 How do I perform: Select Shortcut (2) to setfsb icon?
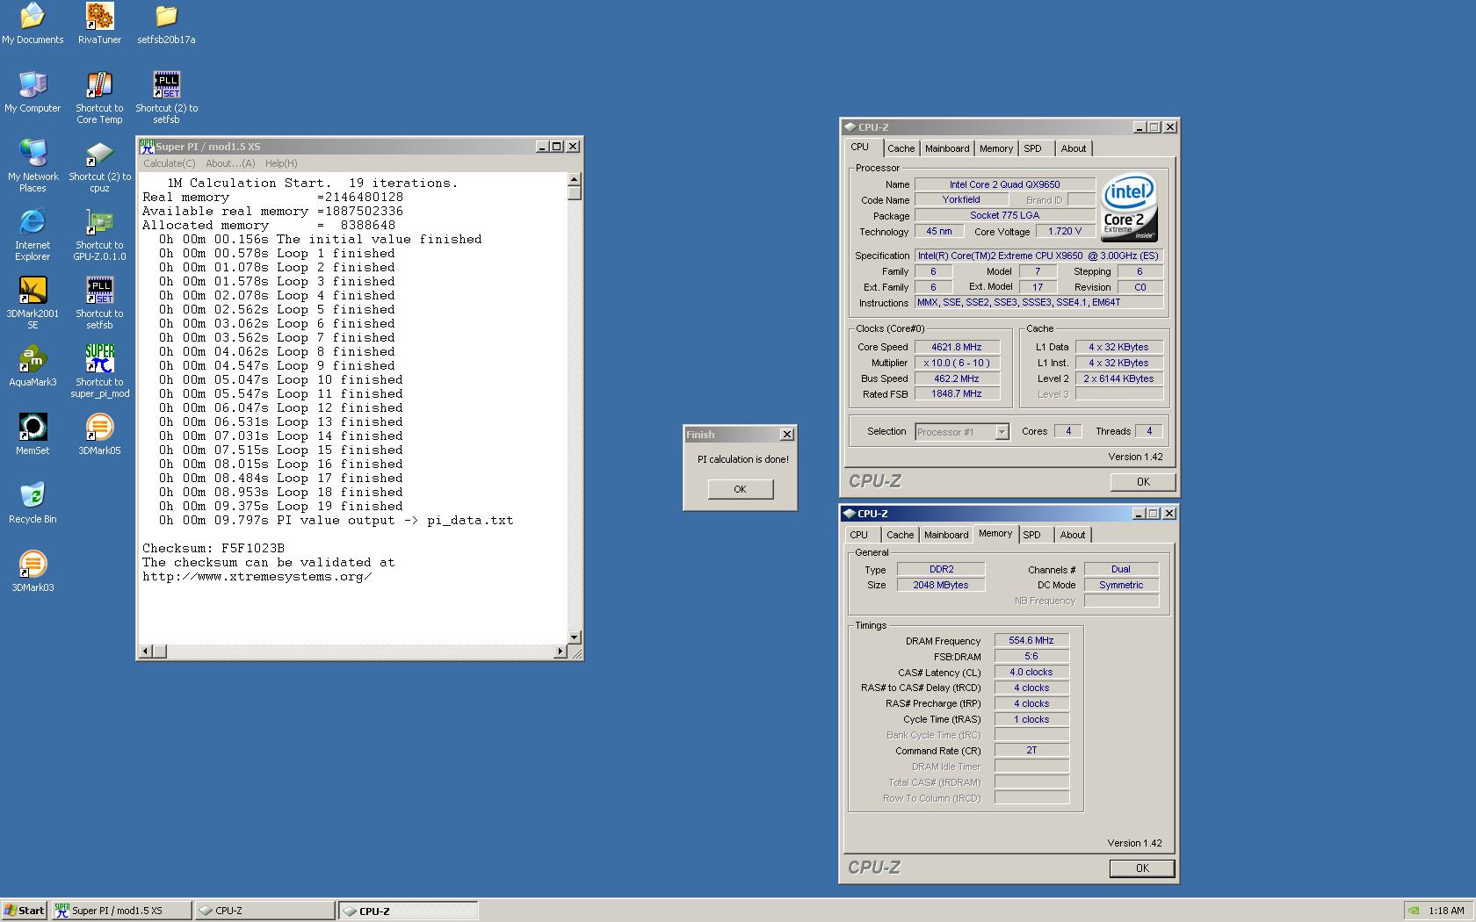[x=166, y=97]
